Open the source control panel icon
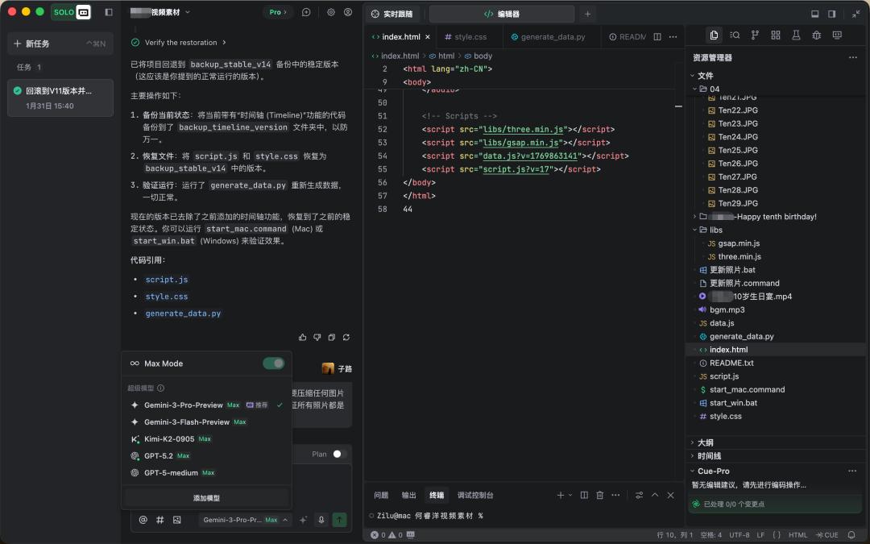 755,35
